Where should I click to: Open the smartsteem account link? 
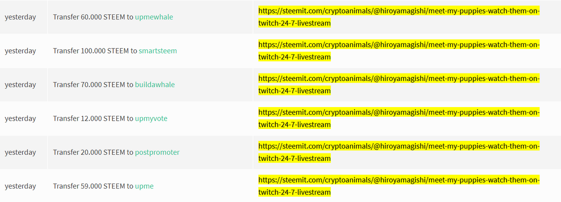(x=158, y=51)
